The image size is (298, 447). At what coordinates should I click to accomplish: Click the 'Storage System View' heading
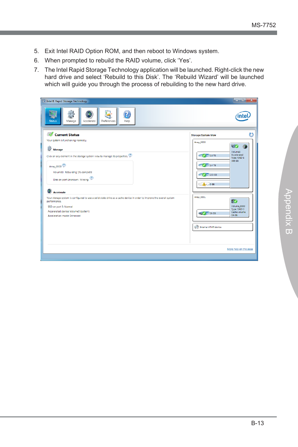coord(204,135)
